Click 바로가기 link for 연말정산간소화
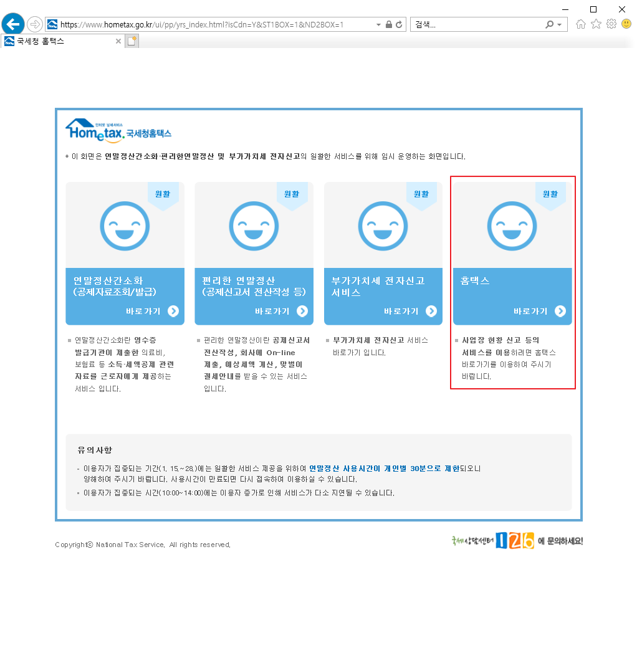 click(x=143, y=311)
